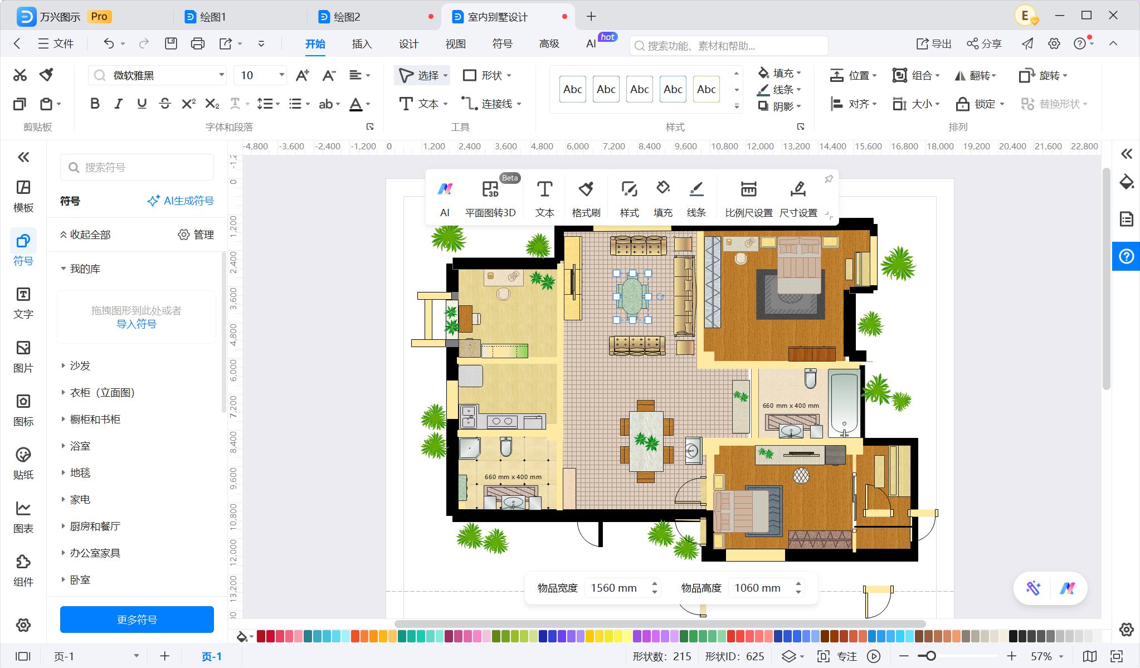Toggle bold text formatting
Viewport: 1140px width, 668px height.
[95, 104]
